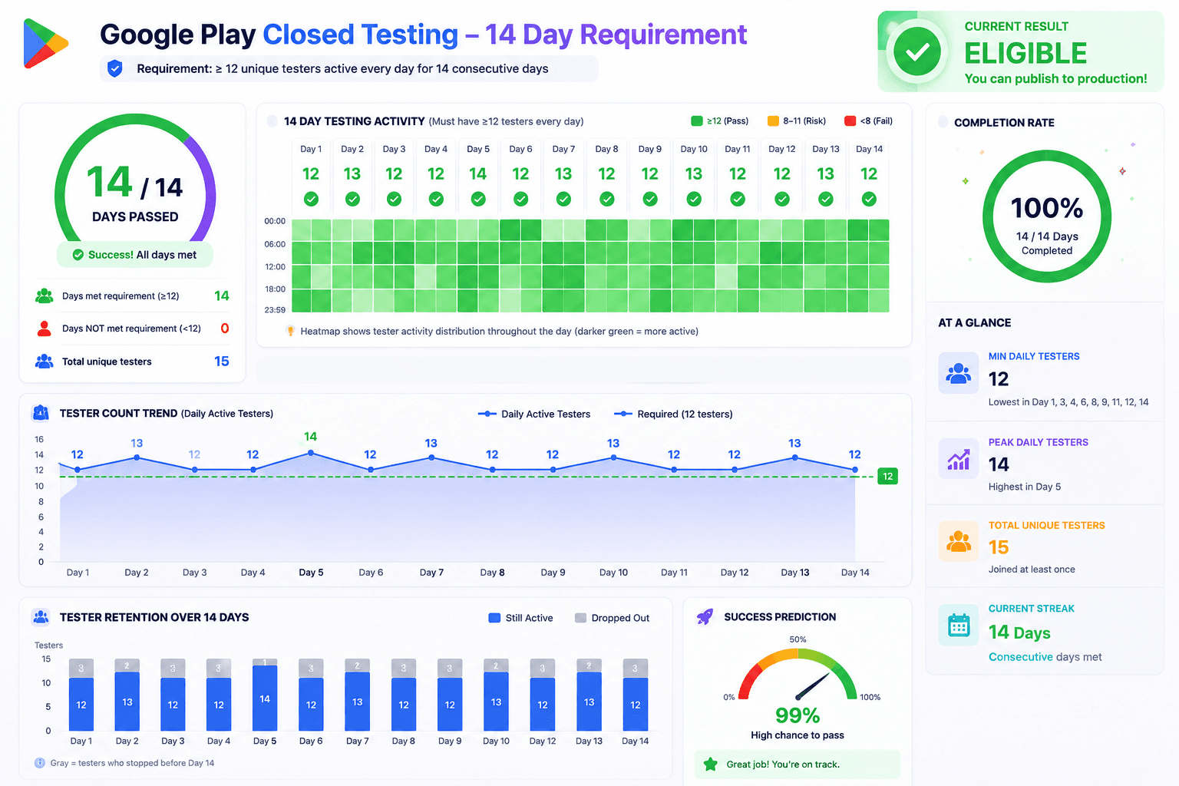Image resolution: width=1179 pixels, height=786 pixels.
Task: Click the green 12 threshold label on chart
Action: [888, 477]
